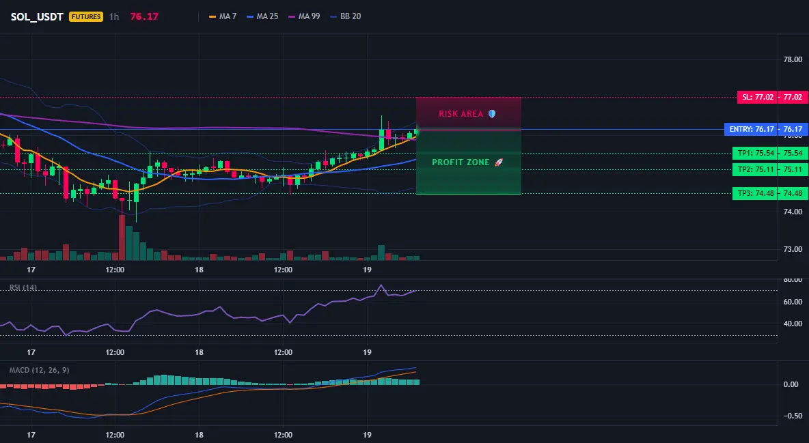Open the MACD (12, 26, 9) label
The image size is (809, 443).
coord(39,370)
